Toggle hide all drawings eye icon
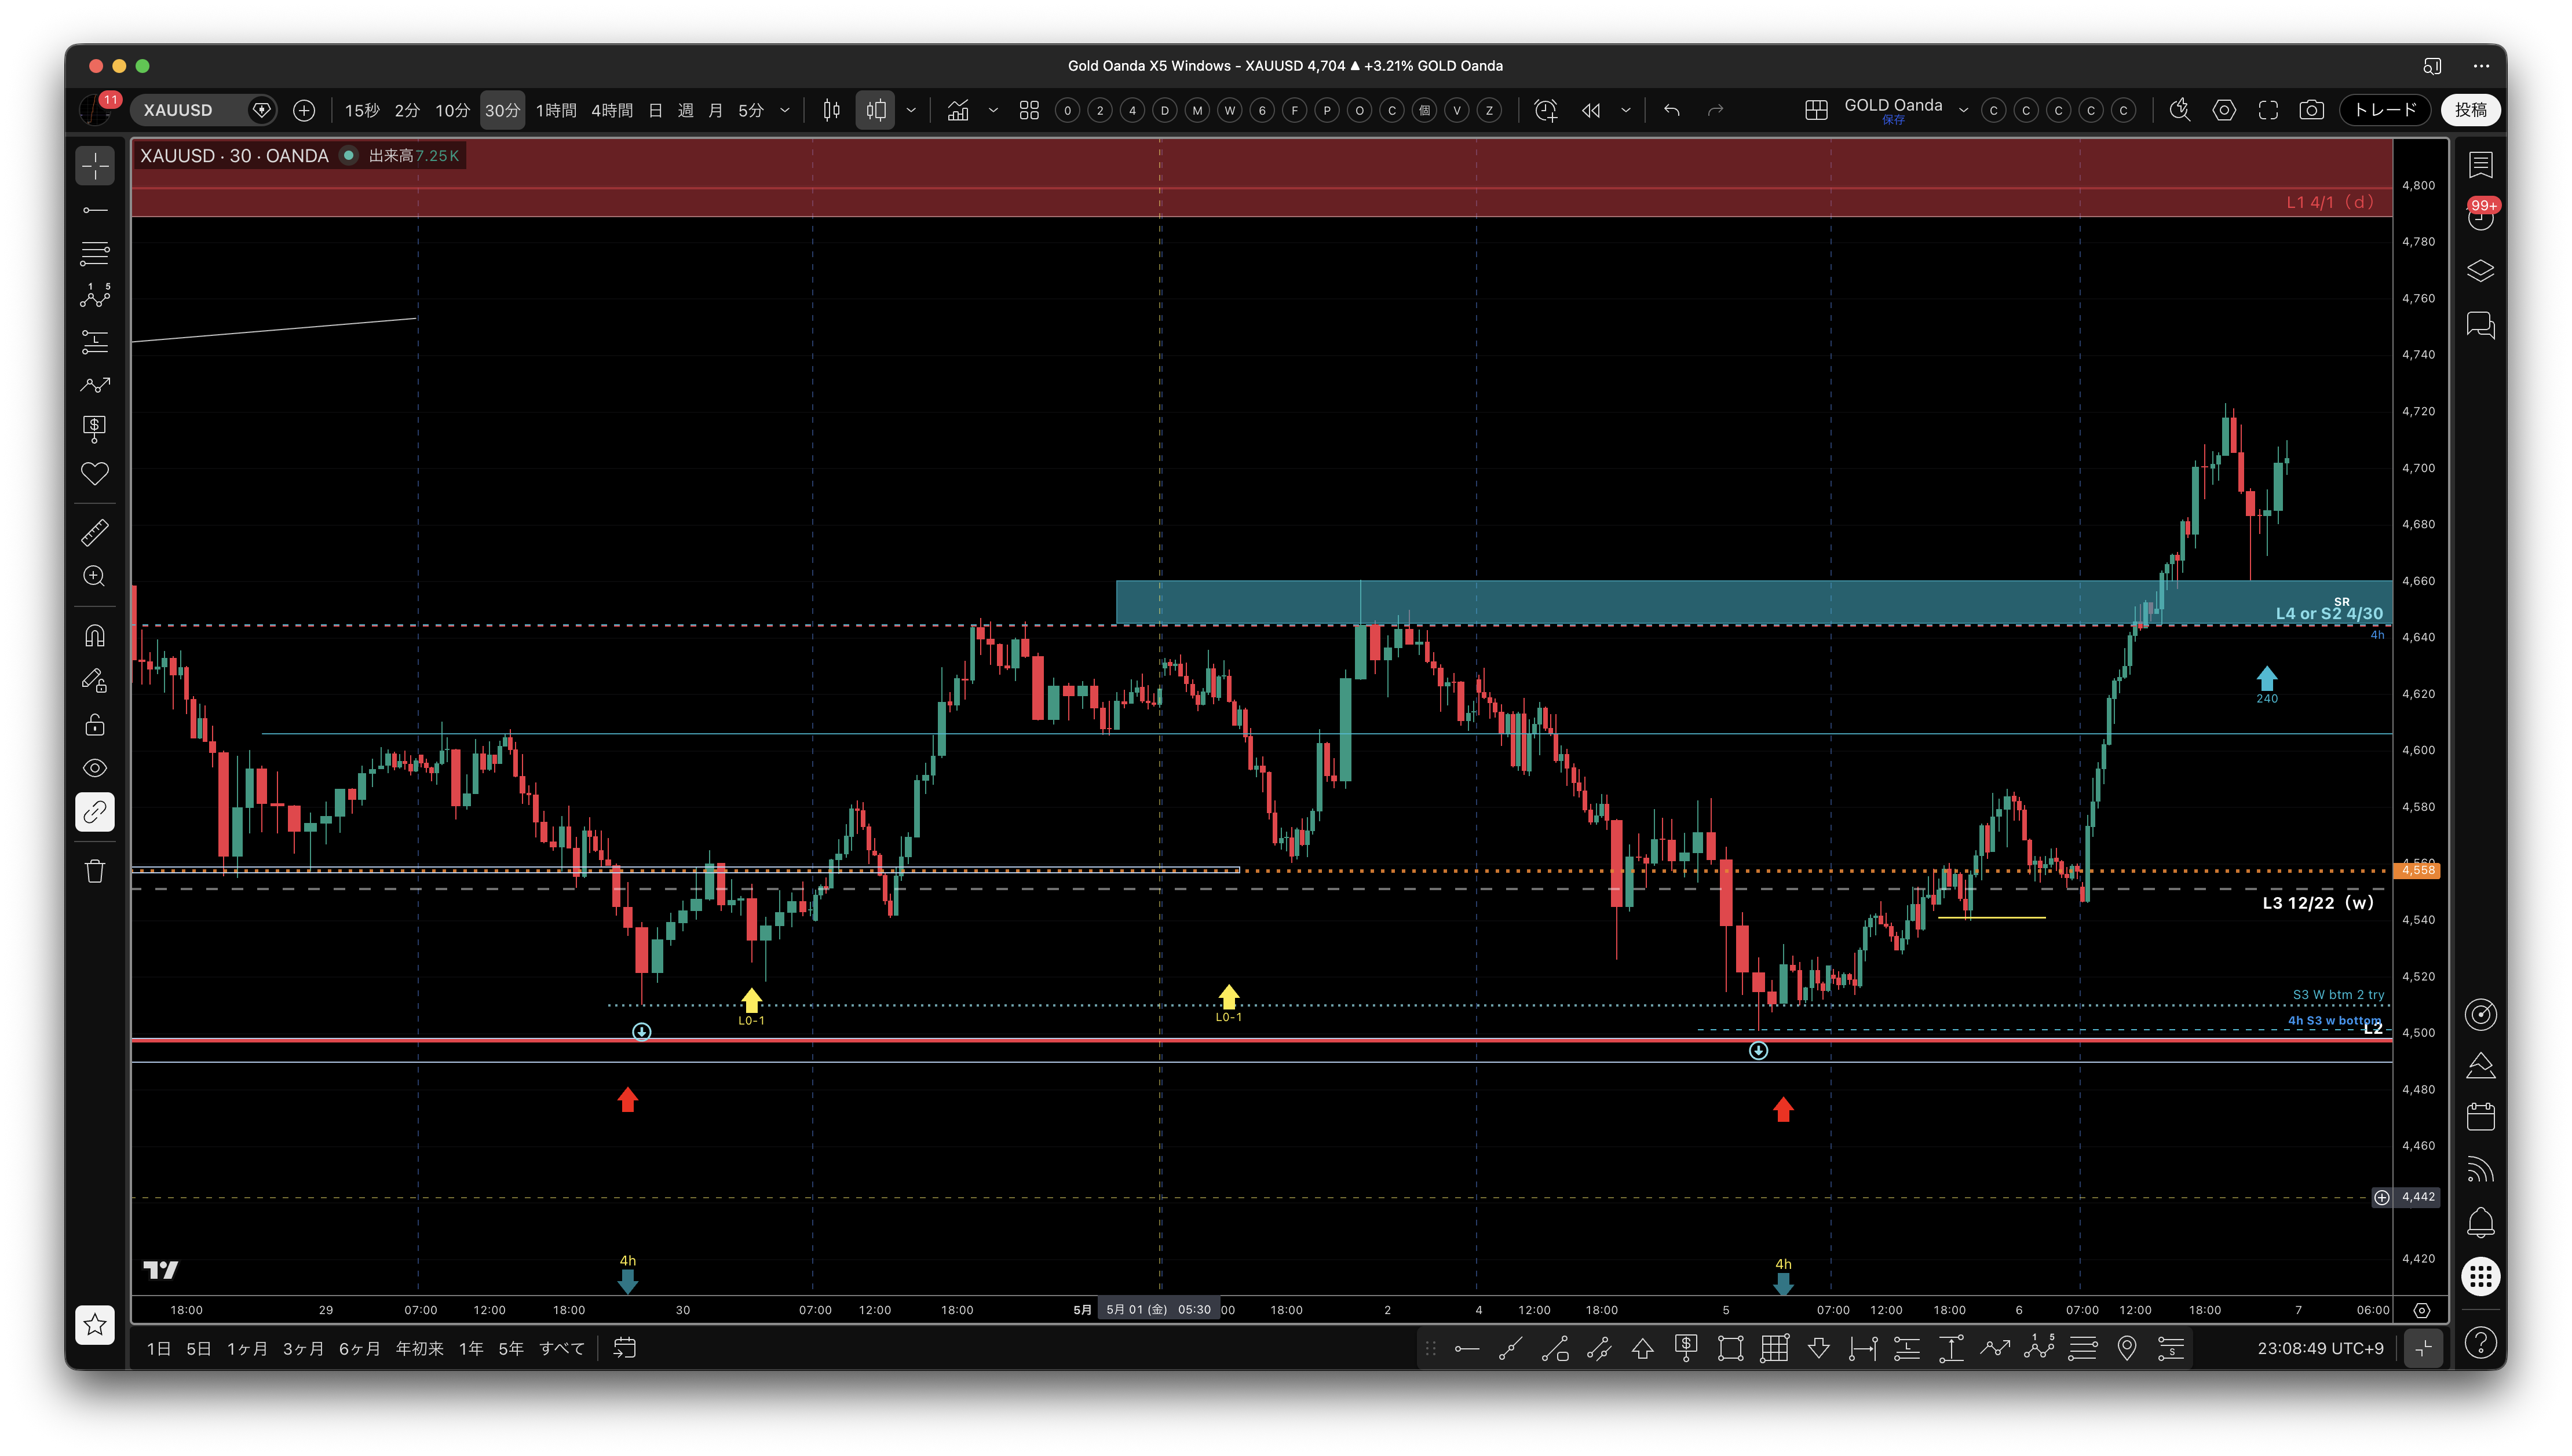 [95, 768]
